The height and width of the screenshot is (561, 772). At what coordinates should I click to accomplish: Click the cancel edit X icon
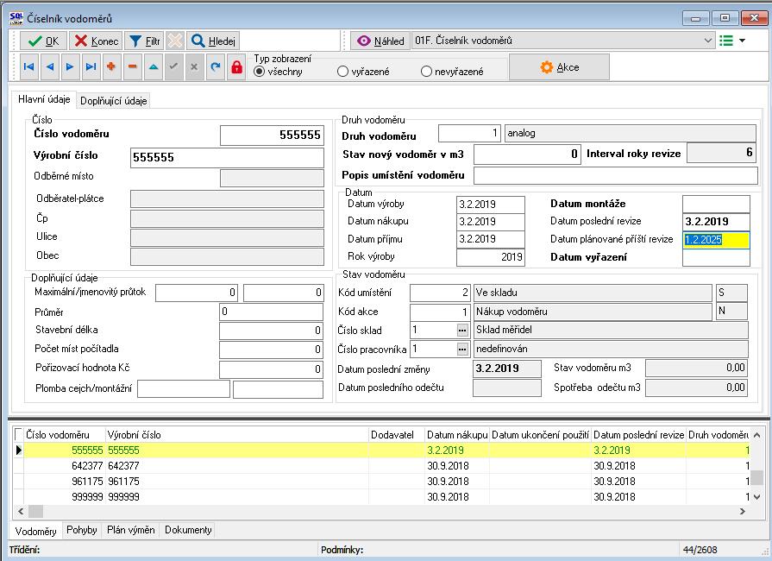194,67
